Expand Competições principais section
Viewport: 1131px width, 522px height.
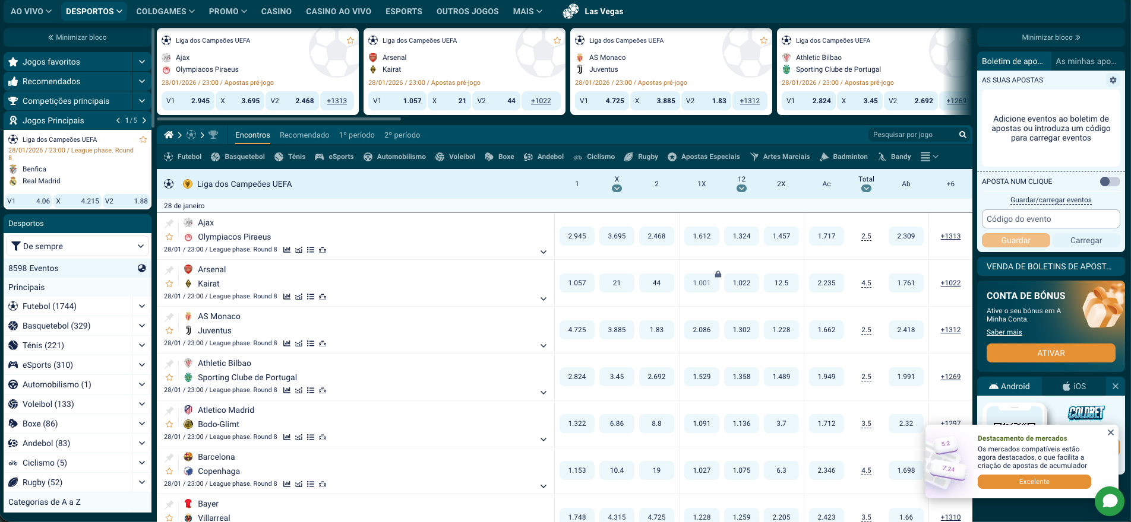tap(141, 101)
